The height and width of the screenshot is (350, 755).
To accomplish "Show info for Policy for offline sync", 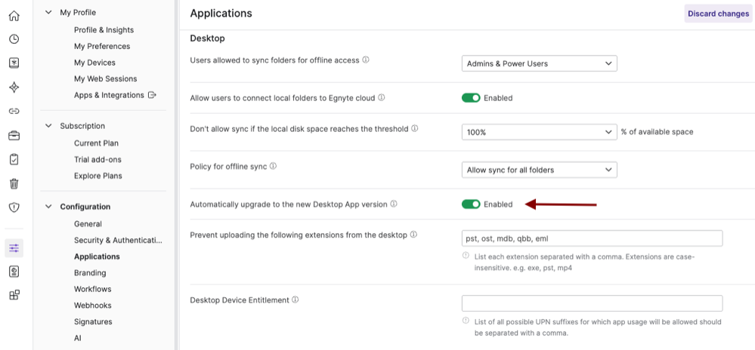I will [273, 167].
